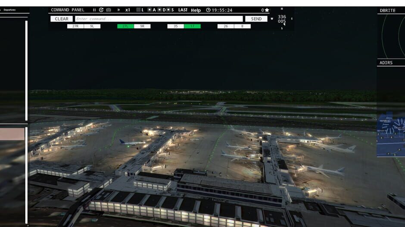Image resolution: width=405 pixels, height=227 pixels.
Task: Click the clock icon beside the time
Action: [x=208, y=10]
